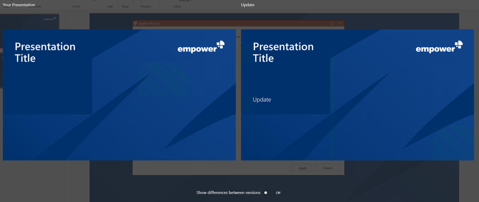This screenshot has height=202, width=479.
Task: Click the 'Your Presentation' slide preview
Action: 119,95
